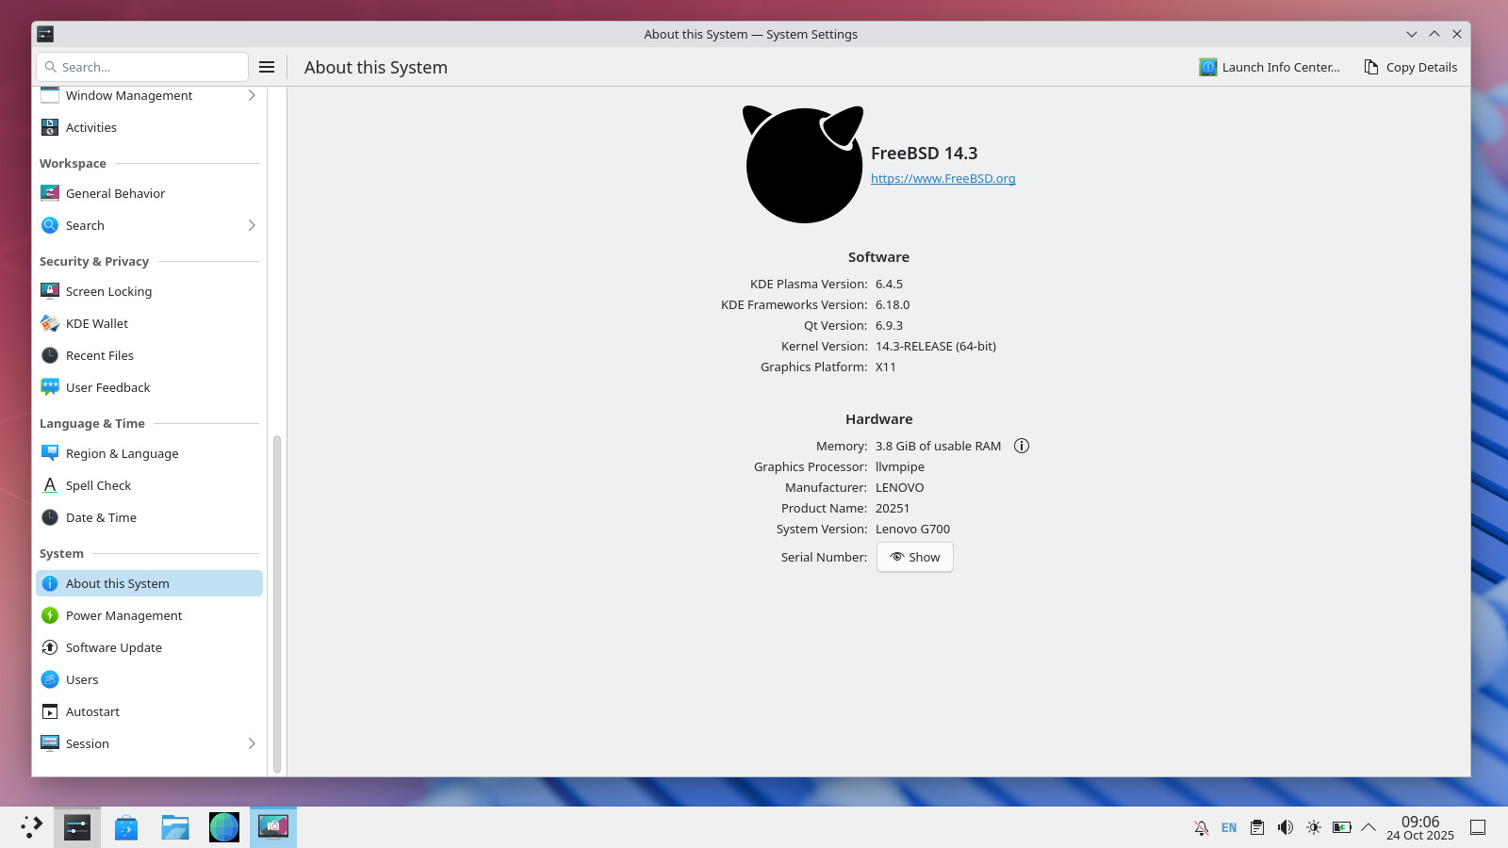Open the FreeBSD.org website link
The width and height of the screenshot is (1508, 848).
pos(942,178)
